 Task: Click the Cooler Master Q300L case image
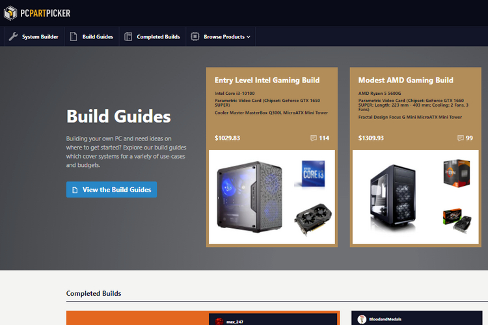coord(250,196)
